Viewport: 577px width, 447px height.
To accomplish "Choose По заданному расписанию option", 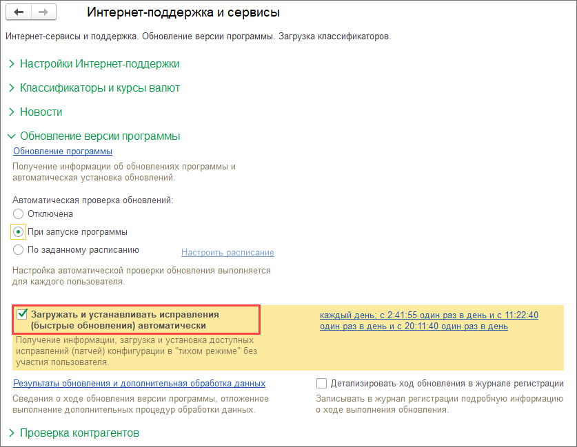I will tap(18, 249).
